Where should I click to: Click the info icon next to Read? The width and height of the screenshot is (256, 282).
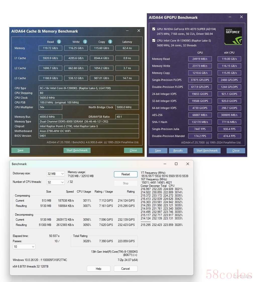59,42
